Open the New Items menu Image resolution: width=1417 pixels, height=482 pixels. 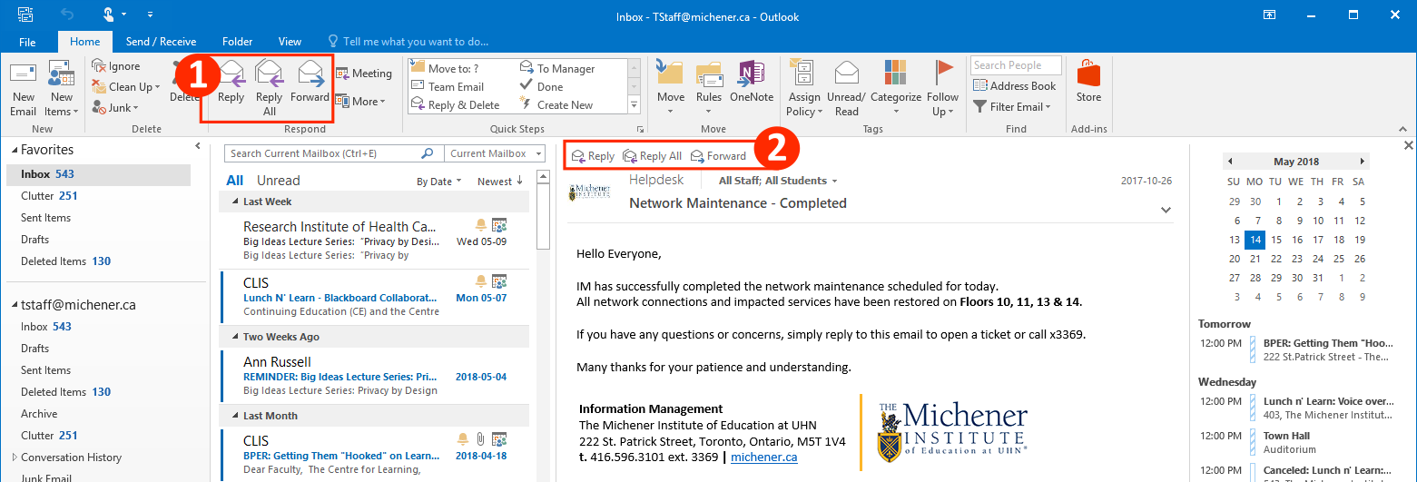point(61,89)
